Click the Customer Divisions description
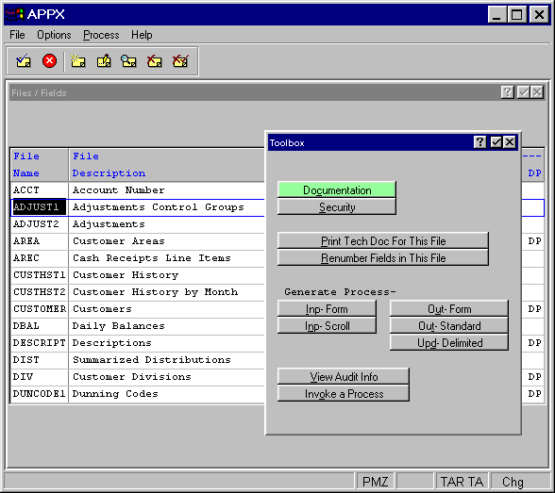 click(x=132, y=377)
